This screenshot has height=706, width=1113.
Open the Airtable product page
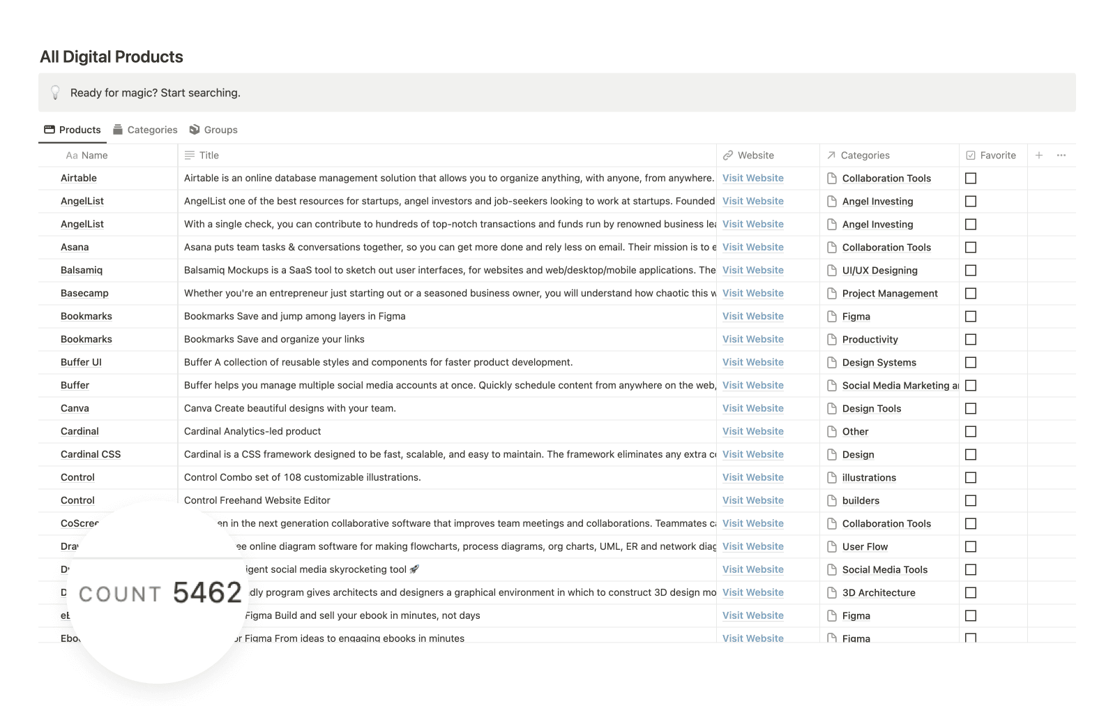click(79, 178)
